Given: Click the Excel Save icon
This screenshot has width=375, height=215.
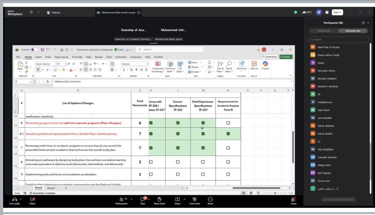Looking at the screenshot, I should (x=42, y=49).
